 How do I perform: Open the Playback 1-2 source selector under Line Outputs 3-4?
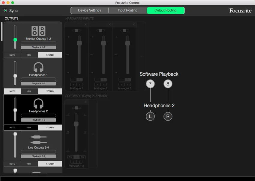point(38,156)
